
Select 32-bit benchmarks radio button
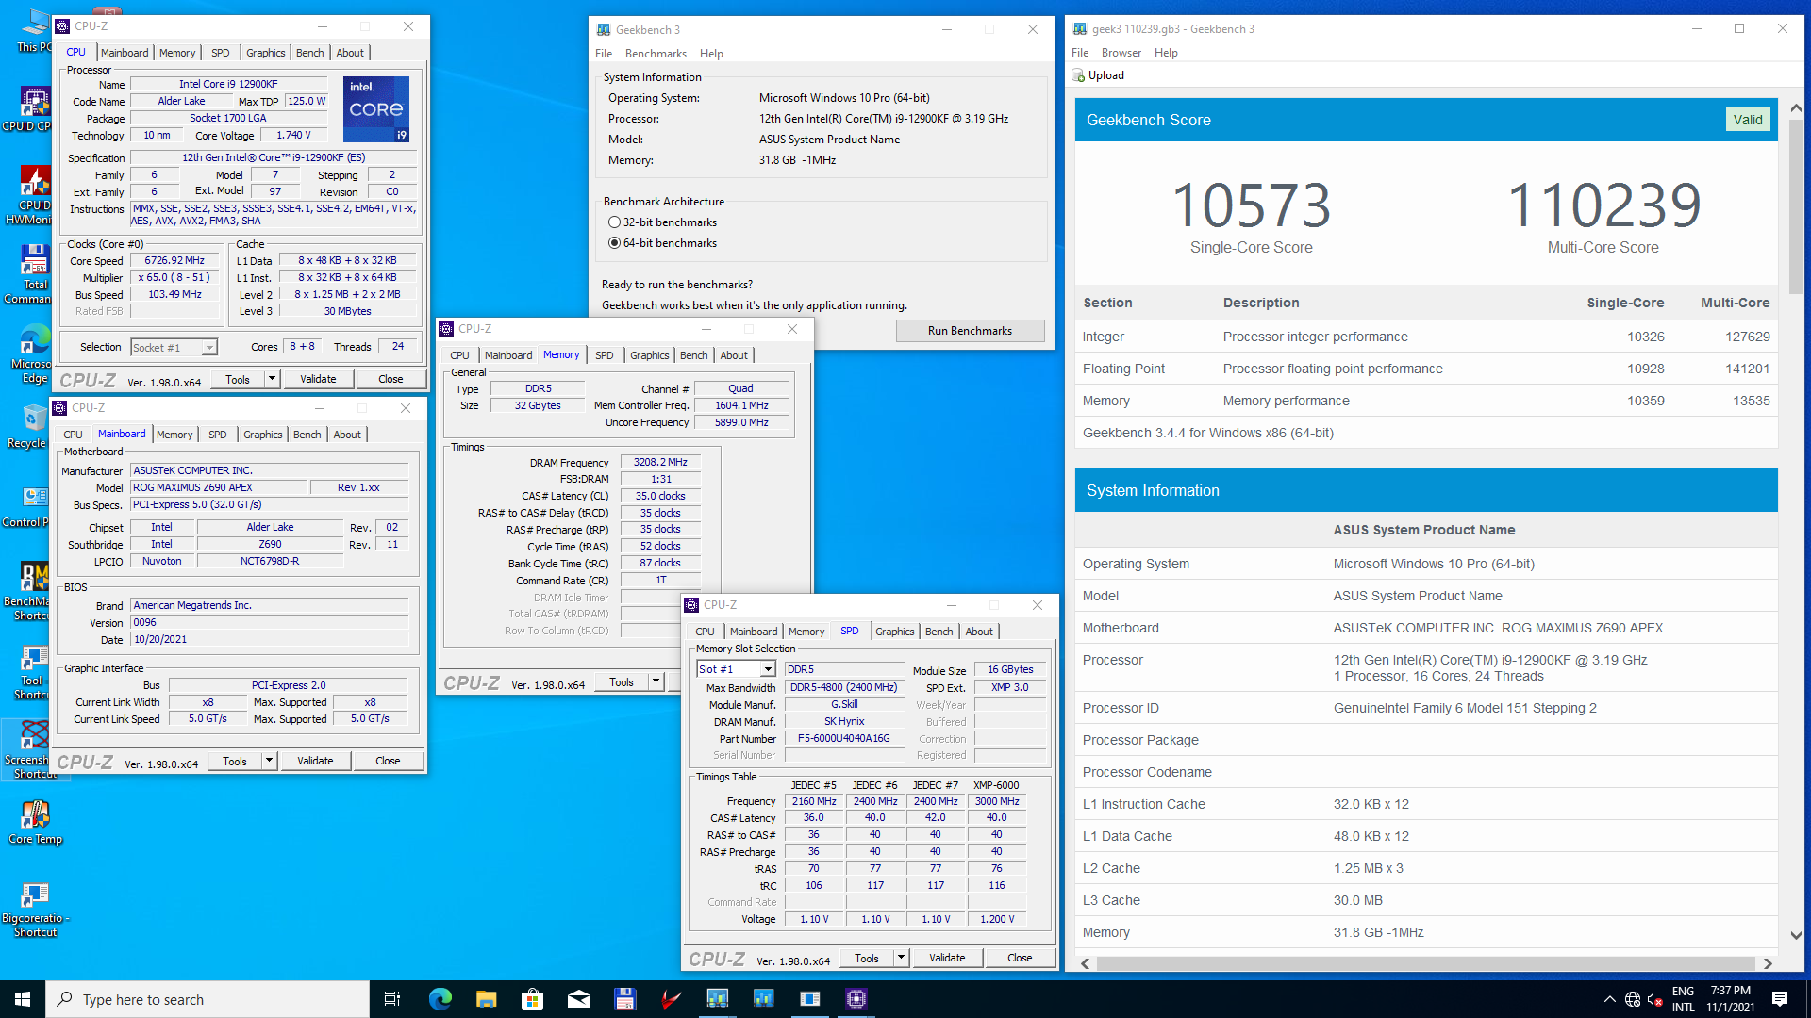[x=615, y=222]
